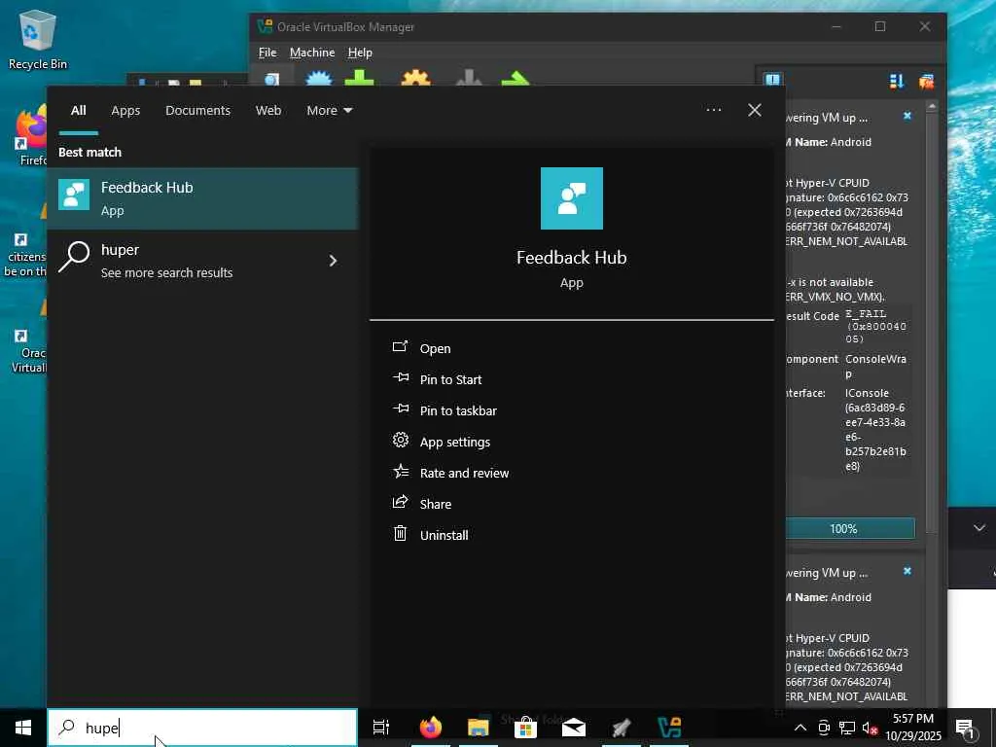This screenshot has height=747, width=996.
Task: Expand the huper search results chevron
Action: 333,261
